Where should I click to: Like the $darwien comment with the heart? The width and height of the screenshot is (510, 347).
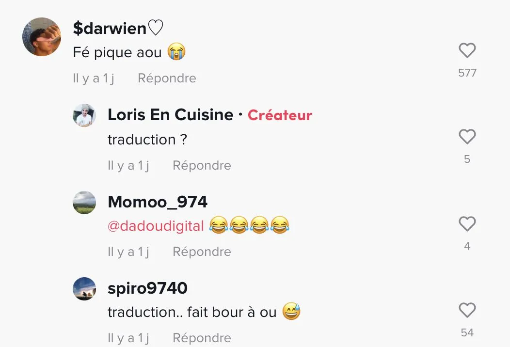point(467,50)
